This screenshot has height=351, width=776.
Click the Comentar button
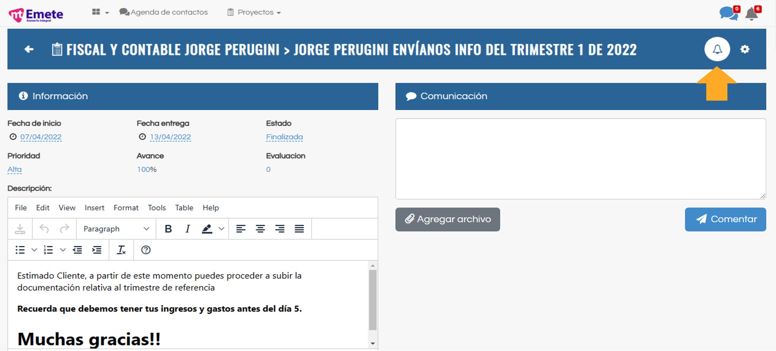pos(725,219)
